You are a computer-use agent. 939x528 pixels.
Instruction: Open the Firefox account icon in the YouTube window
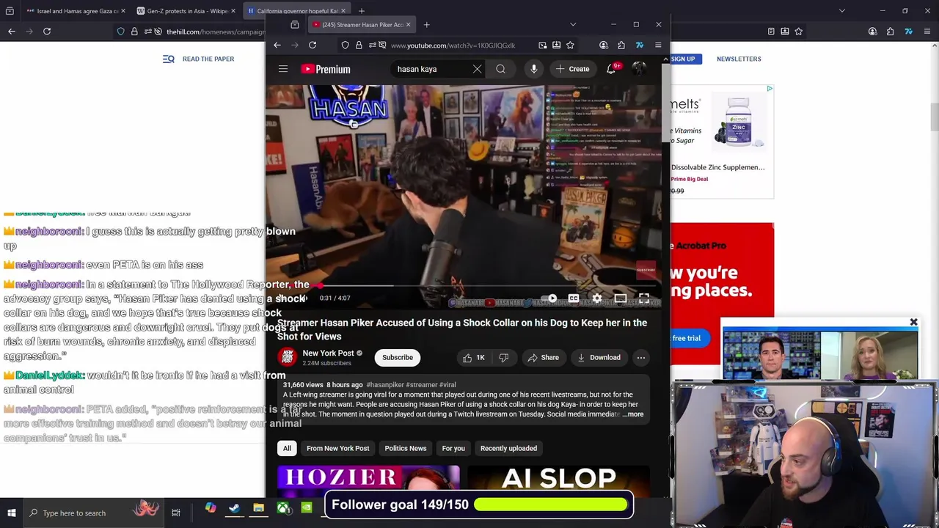click(x=604, y=45)
